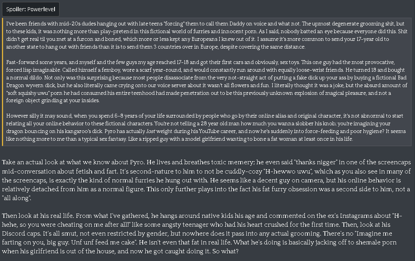Click the paragraph starting "However silly it may sound"
Screen dimensions: 415x261
click(206, 127)
